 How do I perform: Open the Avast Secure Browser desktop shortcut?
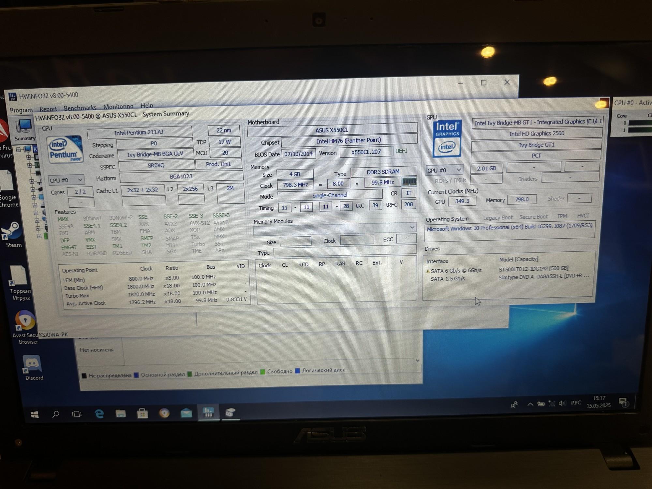pos(25,327)
